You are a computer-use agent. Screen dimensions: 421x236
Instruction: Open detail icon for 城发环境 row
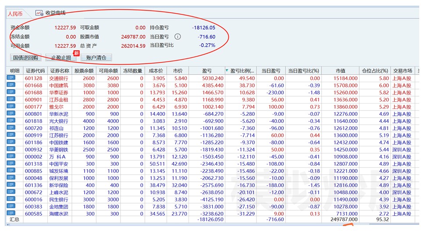click(x=11, y=171)
